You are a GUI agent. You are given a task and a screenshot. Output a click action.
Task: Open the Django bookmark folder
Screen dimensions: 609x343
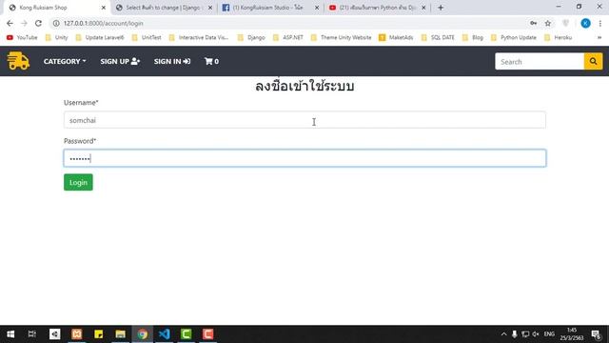pyautogui.click(x=251, y=38)
